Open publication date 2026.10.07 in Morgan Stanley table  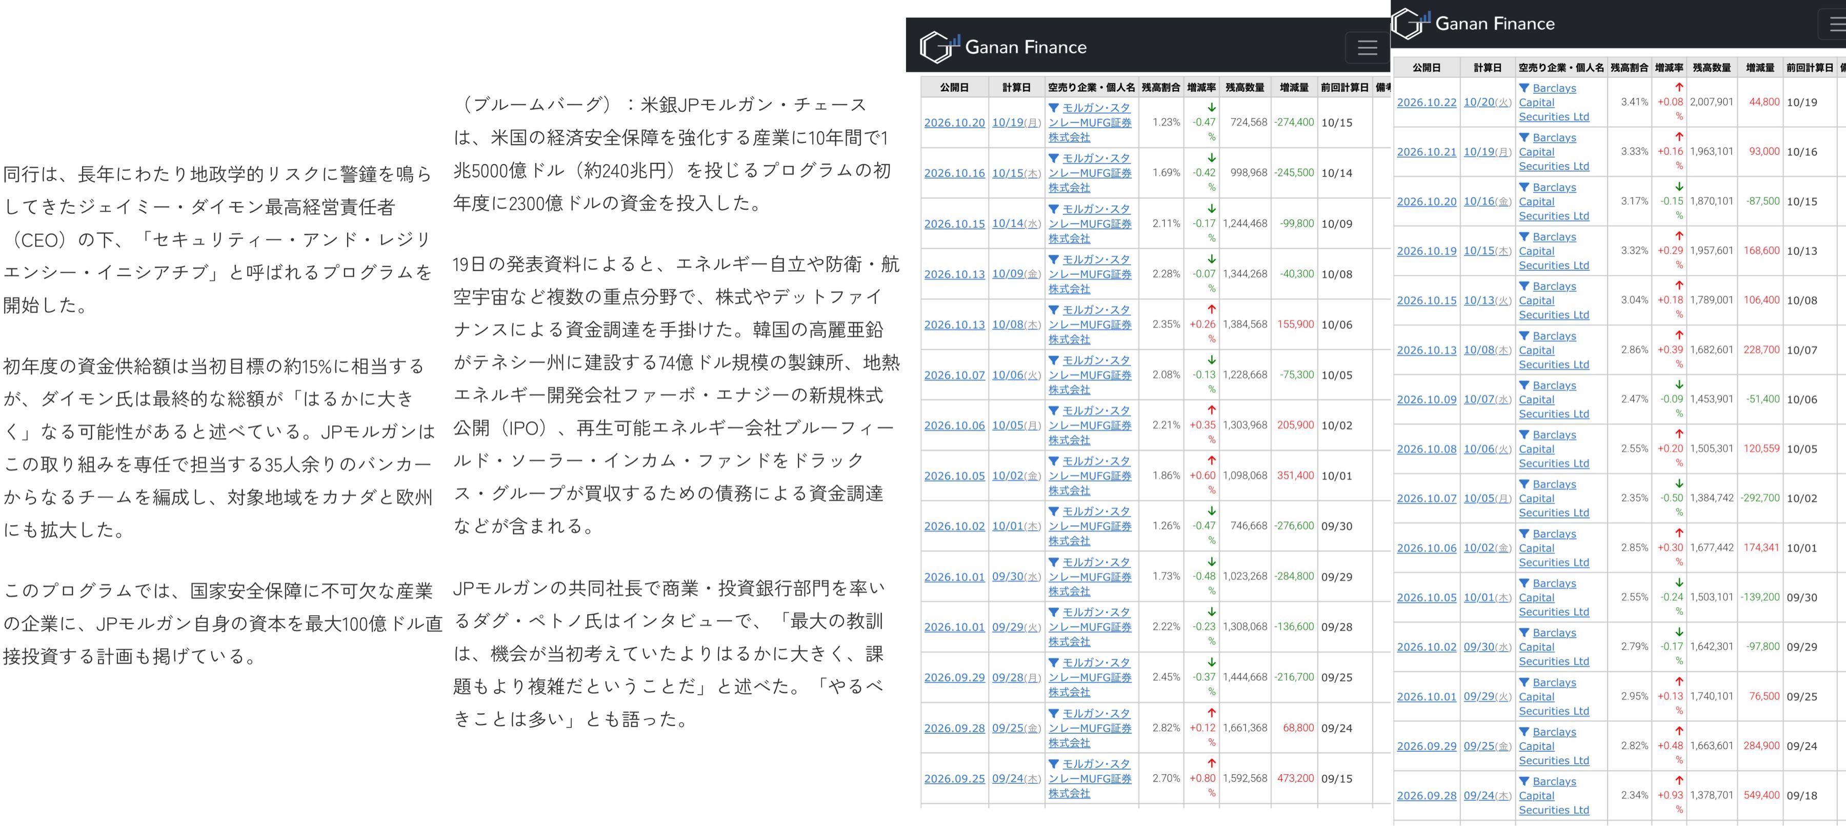pyautogui.click(x=954, y=375)
